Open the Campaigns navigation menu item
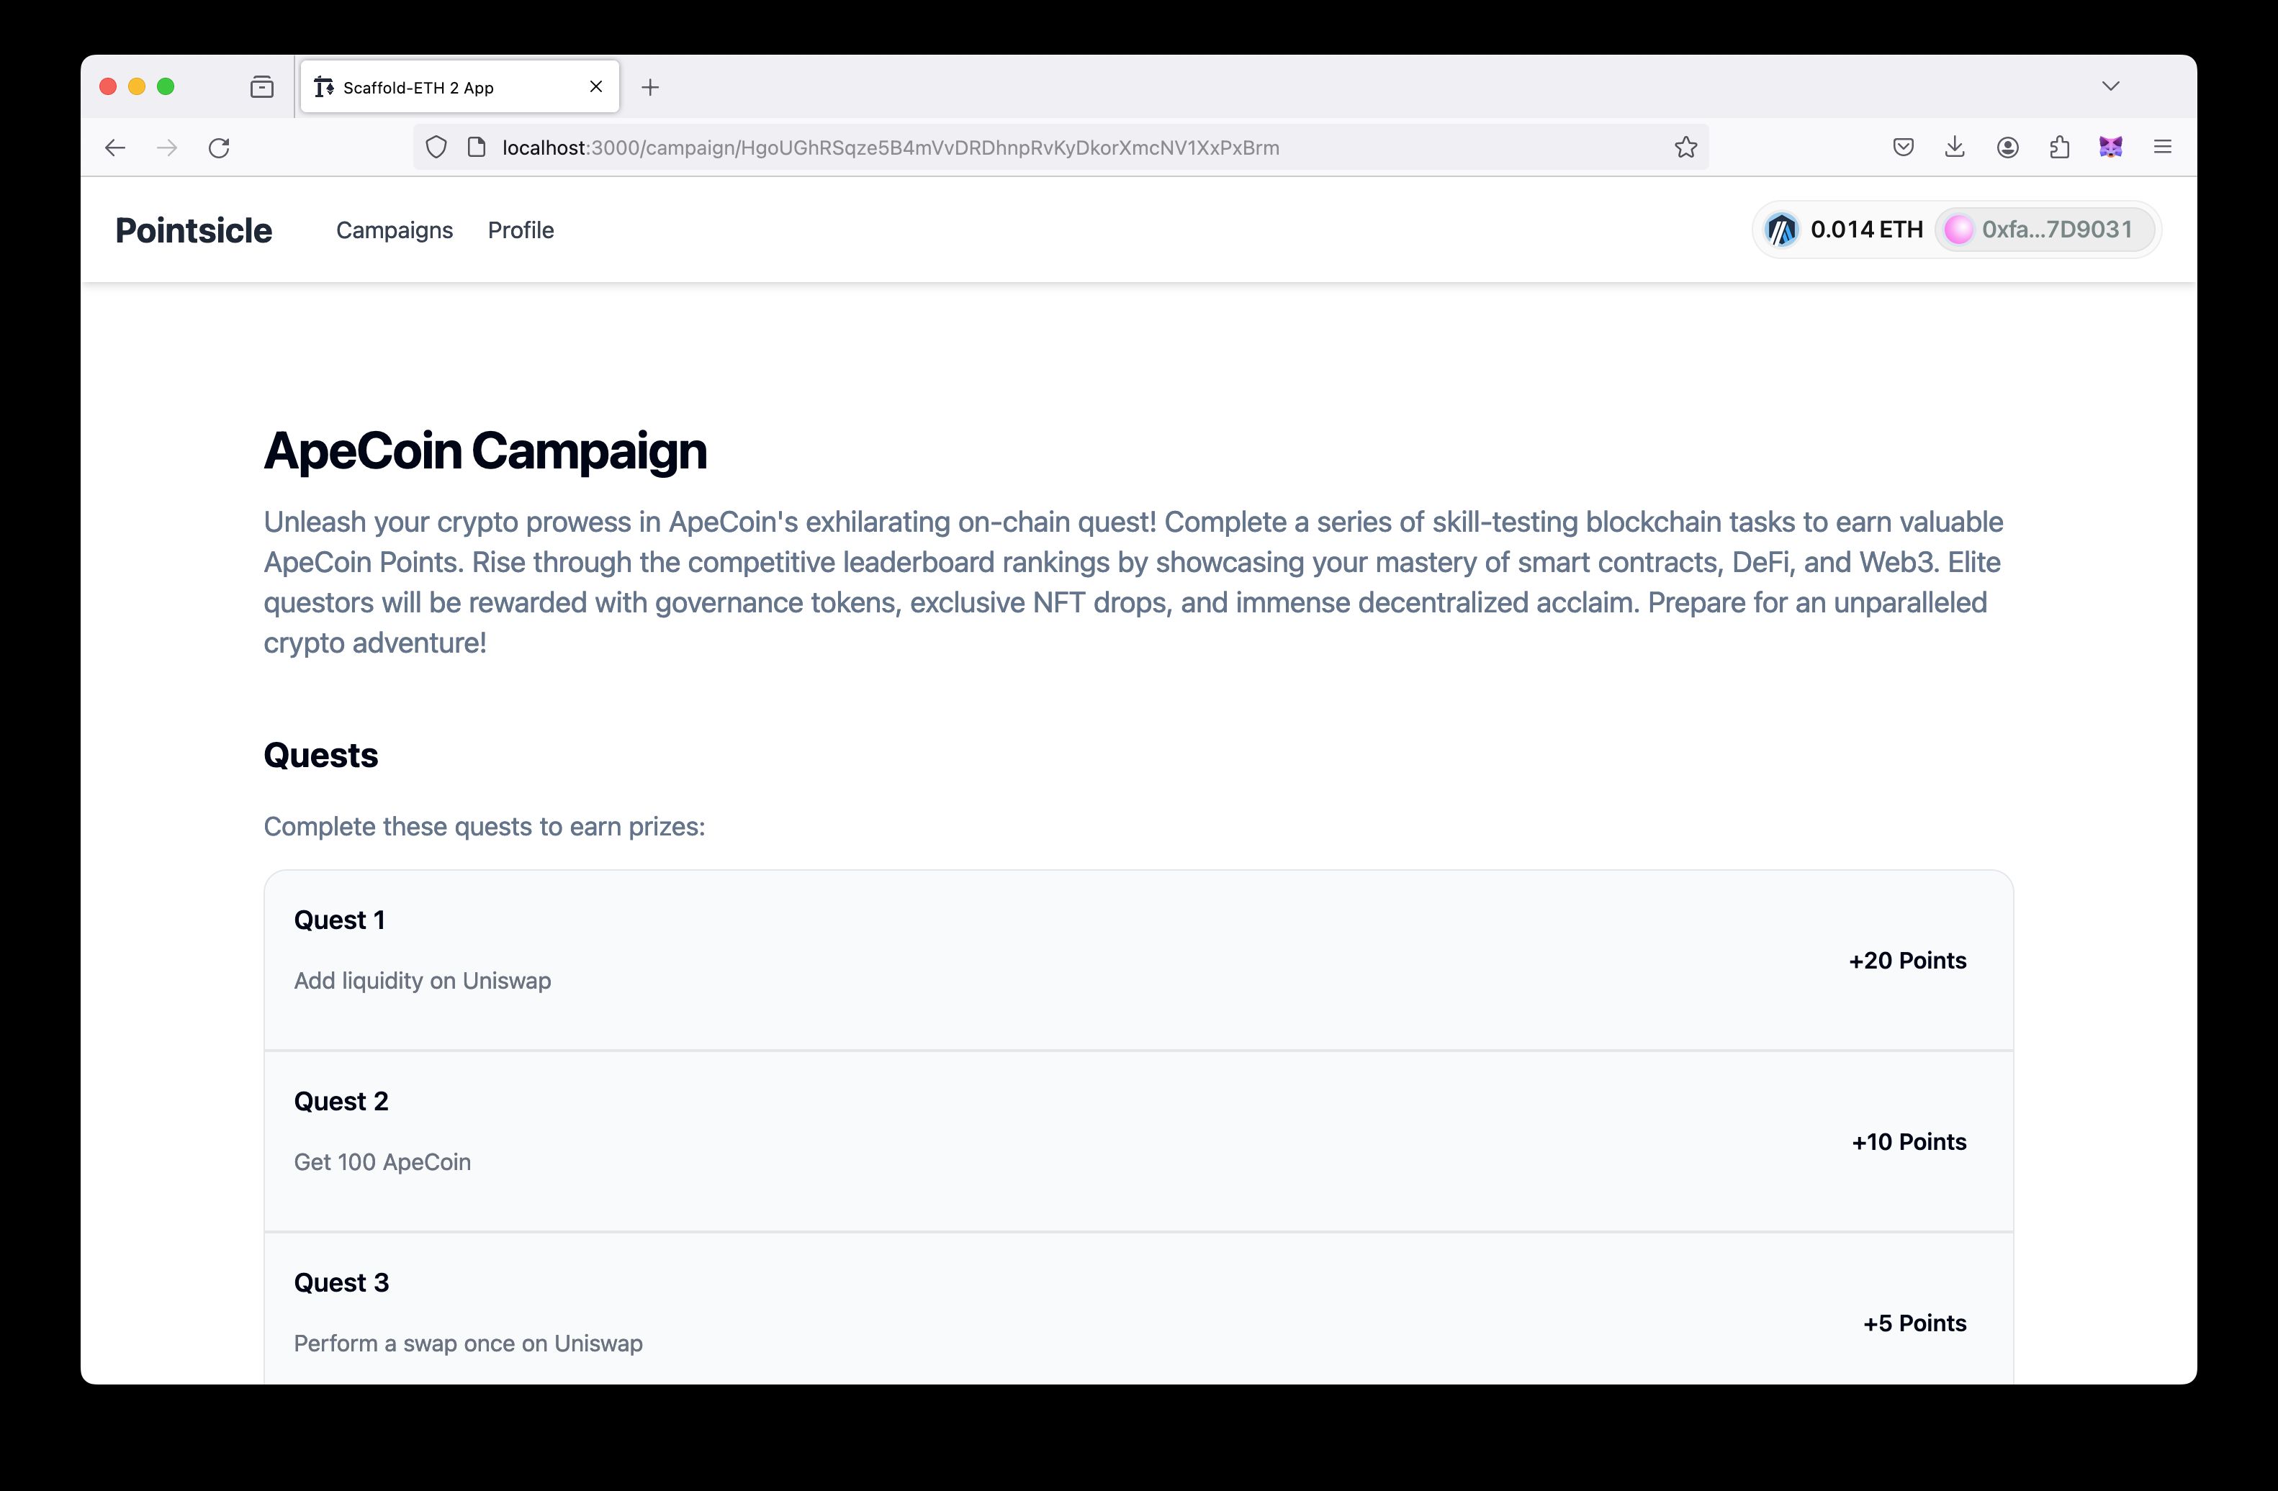This screenshot has width=2278, height=1491. (395, 231)
